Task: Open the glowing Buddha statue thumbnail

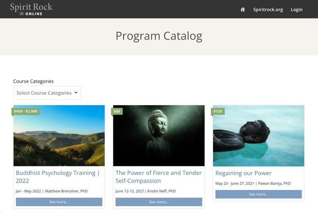Action: (x=159, y=136)
